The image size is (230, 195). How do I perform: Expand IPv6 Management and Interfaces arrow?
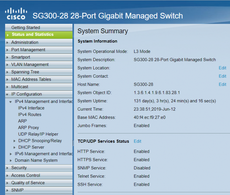click(11, 154)
